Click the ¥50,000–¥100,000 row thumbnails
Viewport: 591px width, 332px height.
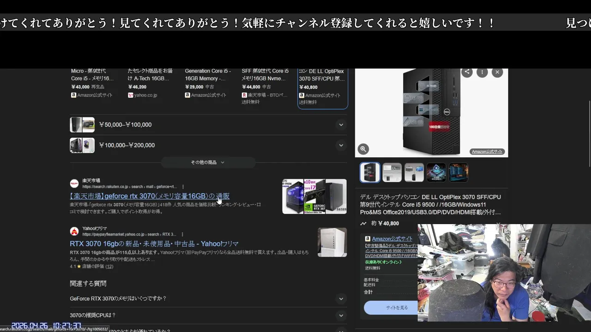[82, 125]
